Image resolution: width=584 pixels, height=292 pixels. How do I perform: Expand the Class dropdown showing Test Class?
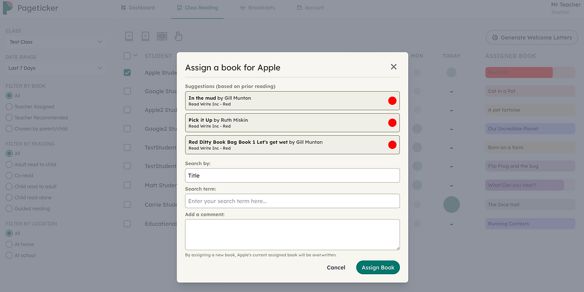point(56,42)
